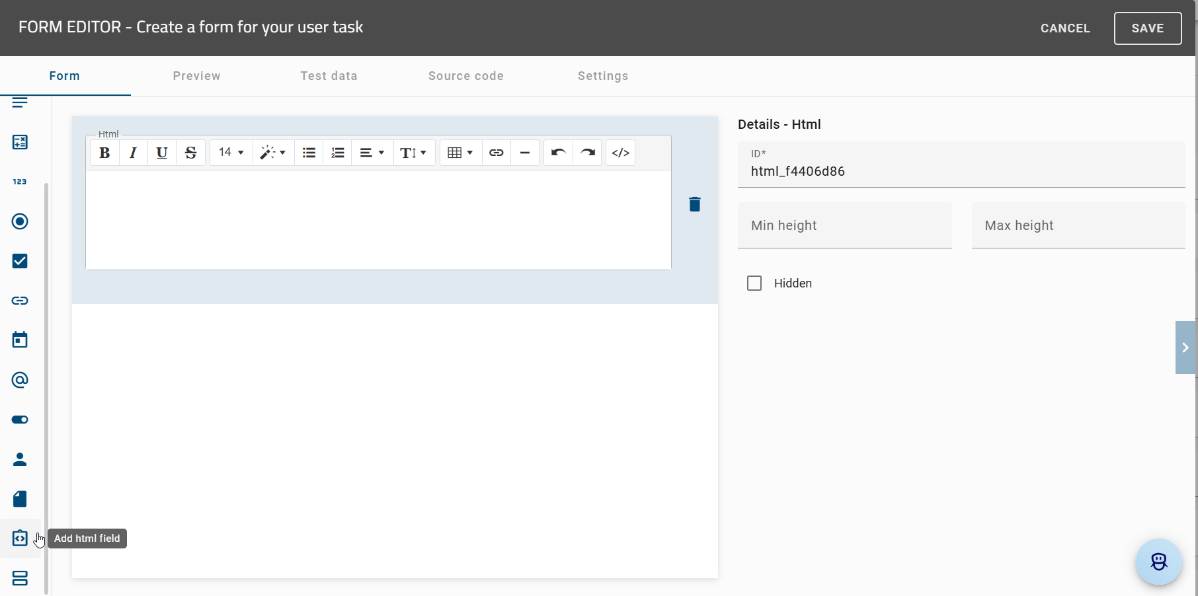Open the insert table dropdown
Screen dimensions: 1198x596
click(x=461, y=153)
